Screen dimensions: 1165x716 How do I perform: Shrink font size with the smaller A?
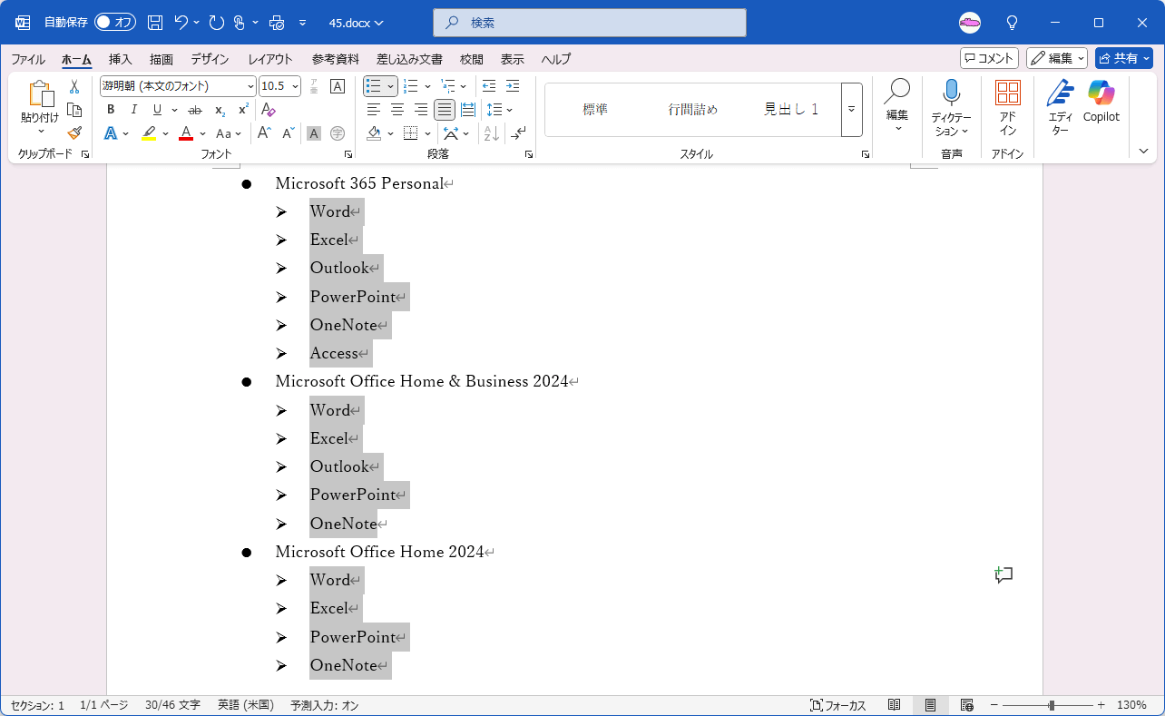(289, 132)
